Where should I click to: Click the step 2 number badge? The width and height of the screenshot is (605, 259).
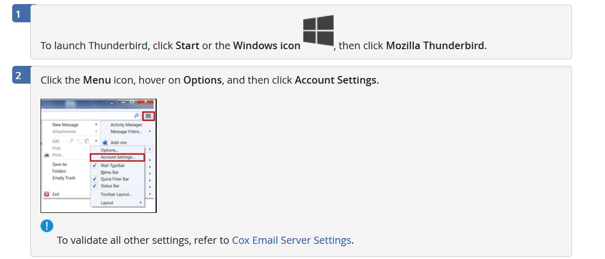(x=18, y=76)
